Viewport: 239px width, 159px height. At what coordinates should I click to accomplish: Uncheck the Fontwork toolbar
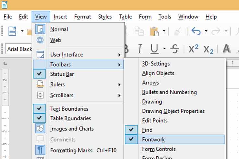(153, 140)
